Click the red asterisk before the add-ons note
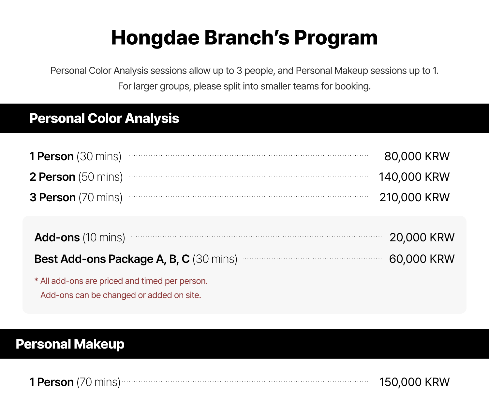489x414 pixels. (x=36, y=280)
